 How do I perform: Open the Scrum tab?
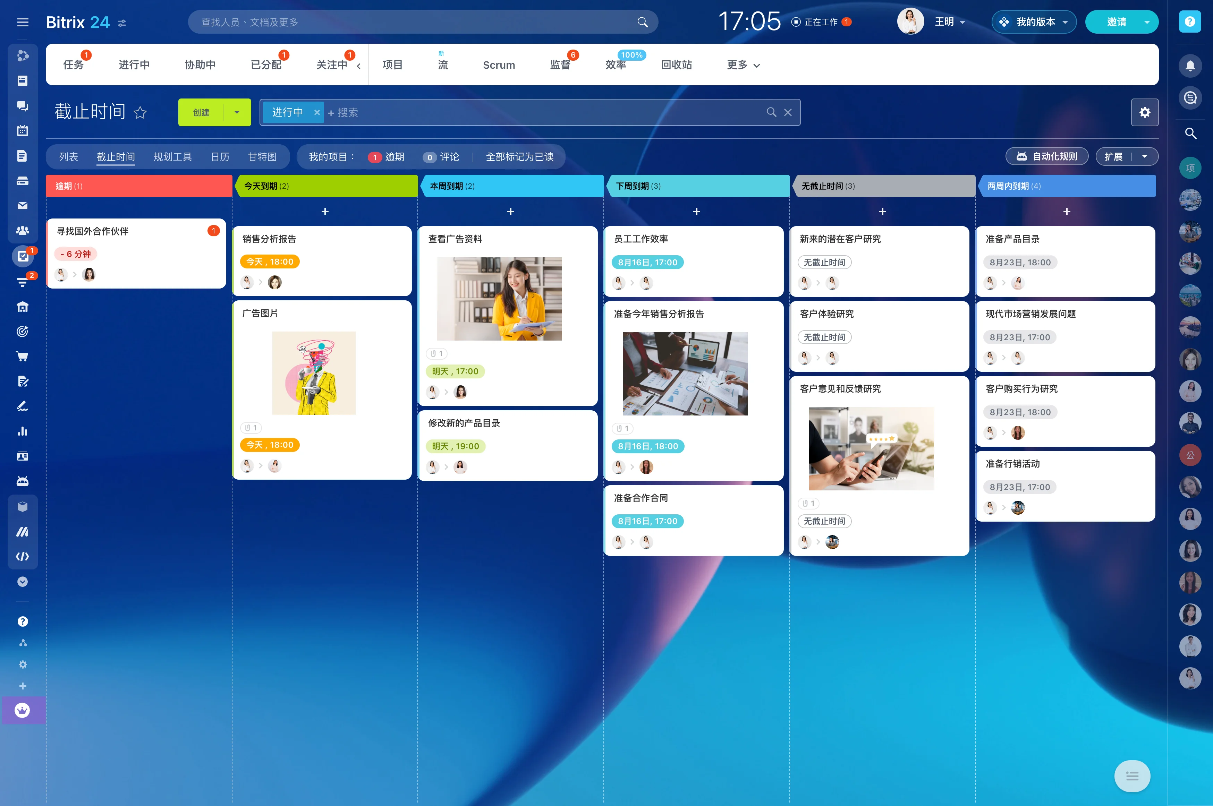click(x=499, y=65)
